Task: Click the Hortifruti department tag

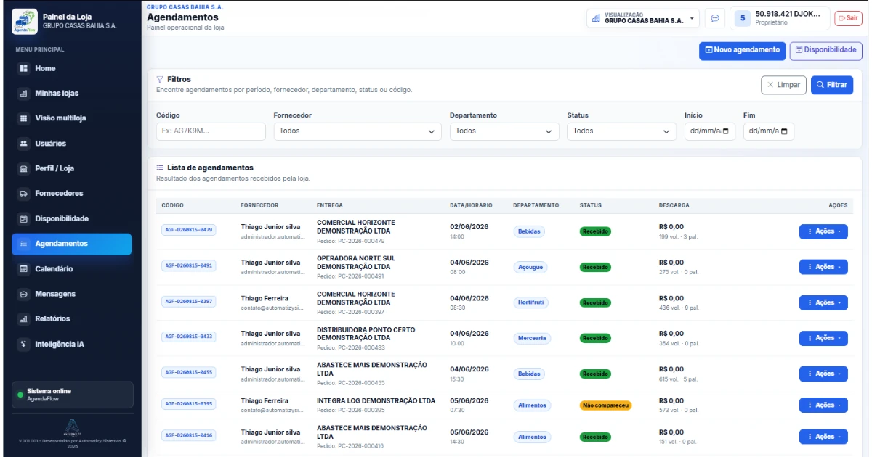Action: [532, 302]
